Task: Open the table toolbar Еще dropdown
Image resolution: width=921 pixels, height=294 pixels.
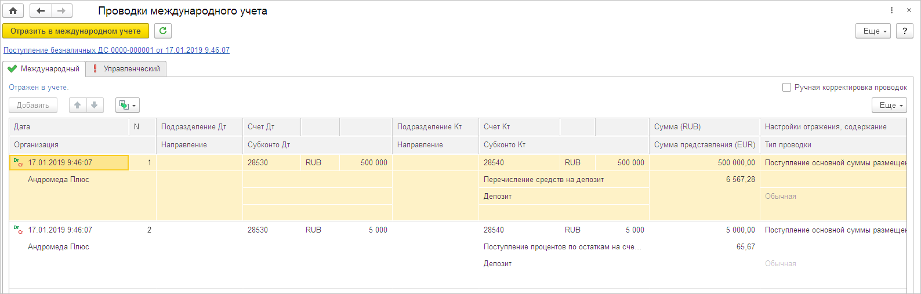Action: pos(889,105)
